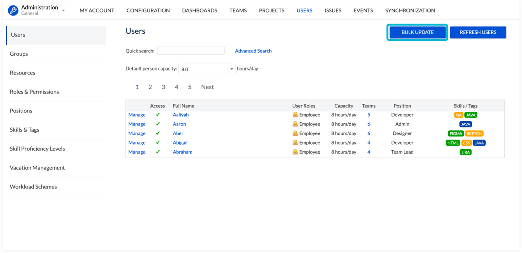
Task: Click the Employee role icon for Abraham
Action: (x=295, y=152)
